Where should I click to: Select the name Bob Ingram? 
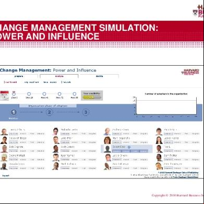pos(16,147)
